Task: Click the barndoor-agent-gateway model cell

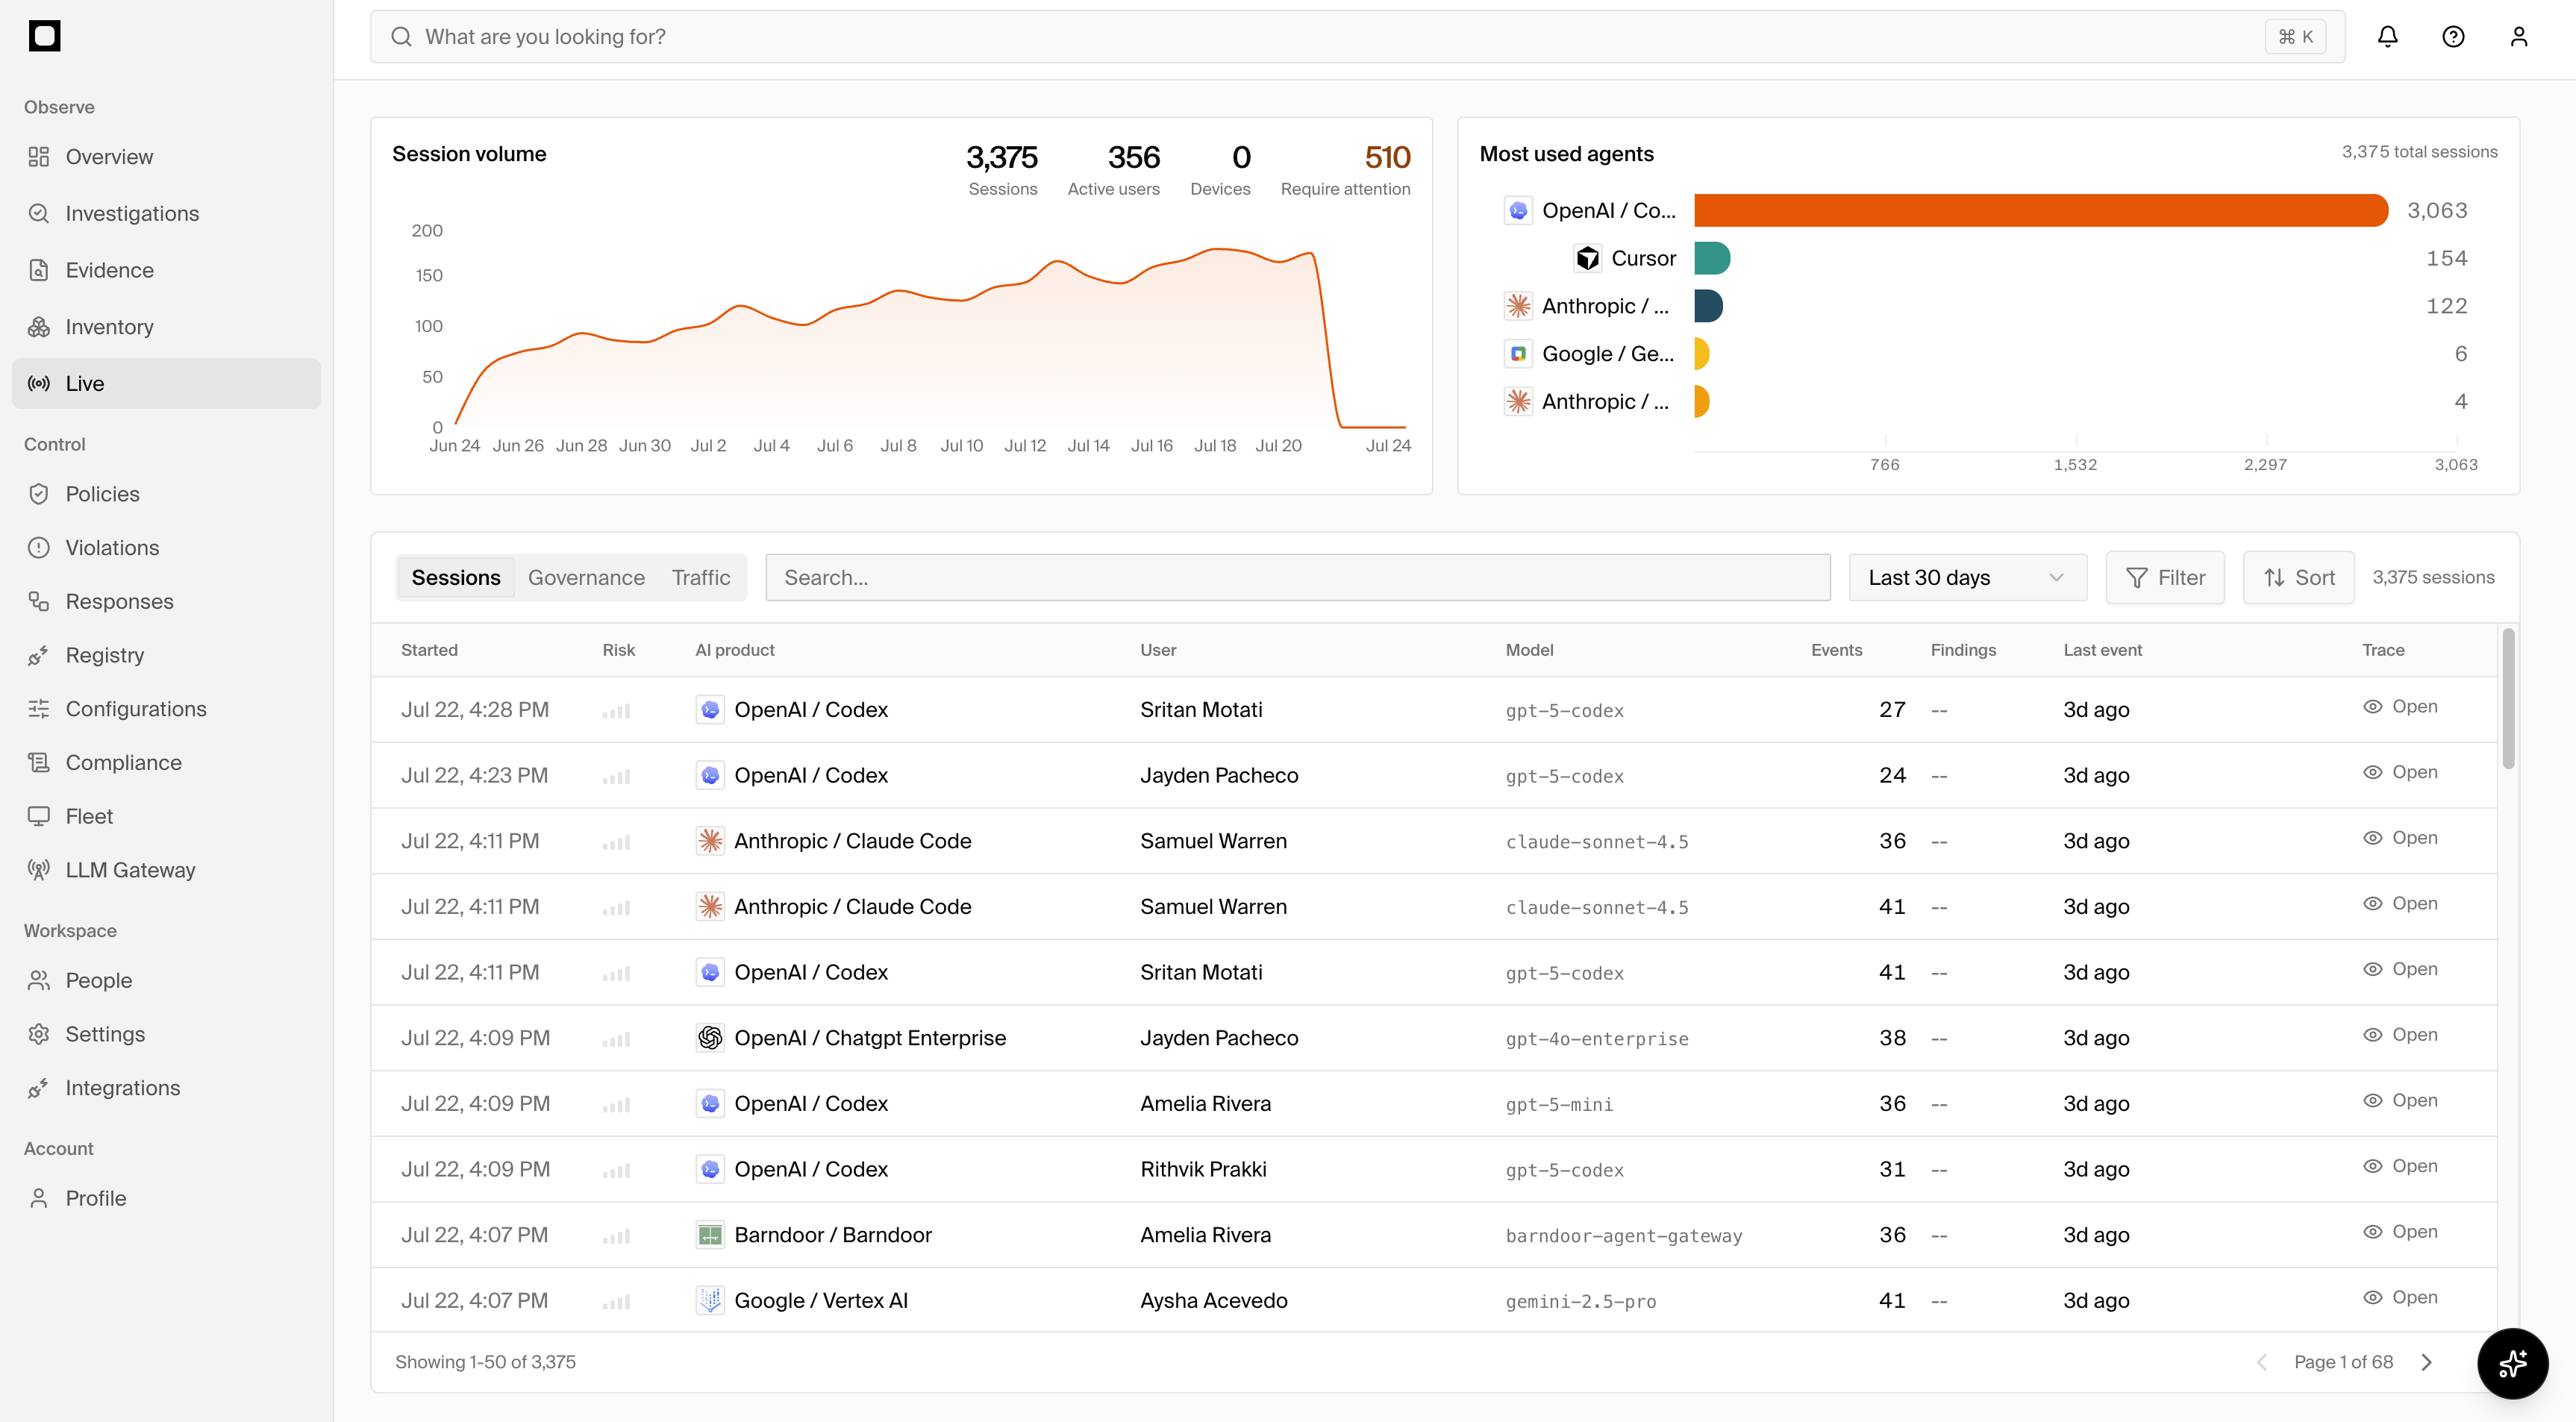Action: (1624, 1236)
